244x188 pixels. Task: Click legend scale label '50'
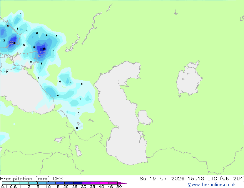tap(119, 186)
